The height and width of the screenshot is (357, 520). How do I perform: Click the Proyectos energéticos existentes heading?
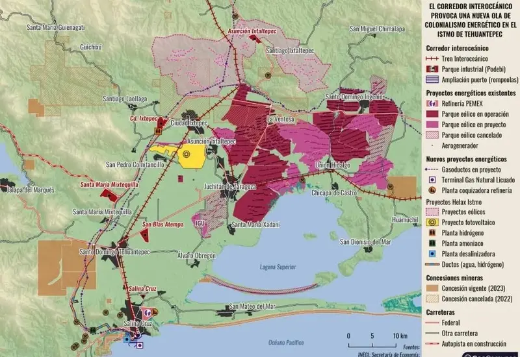pyautogui.click(x=471, y=93)
